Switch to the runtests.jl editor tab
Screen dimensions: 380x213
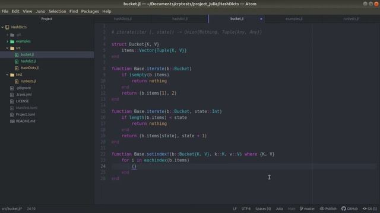[x=351, y=19]
